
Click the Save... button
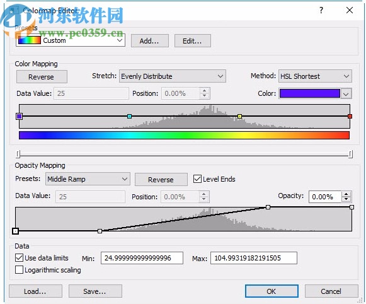(95, 291)
